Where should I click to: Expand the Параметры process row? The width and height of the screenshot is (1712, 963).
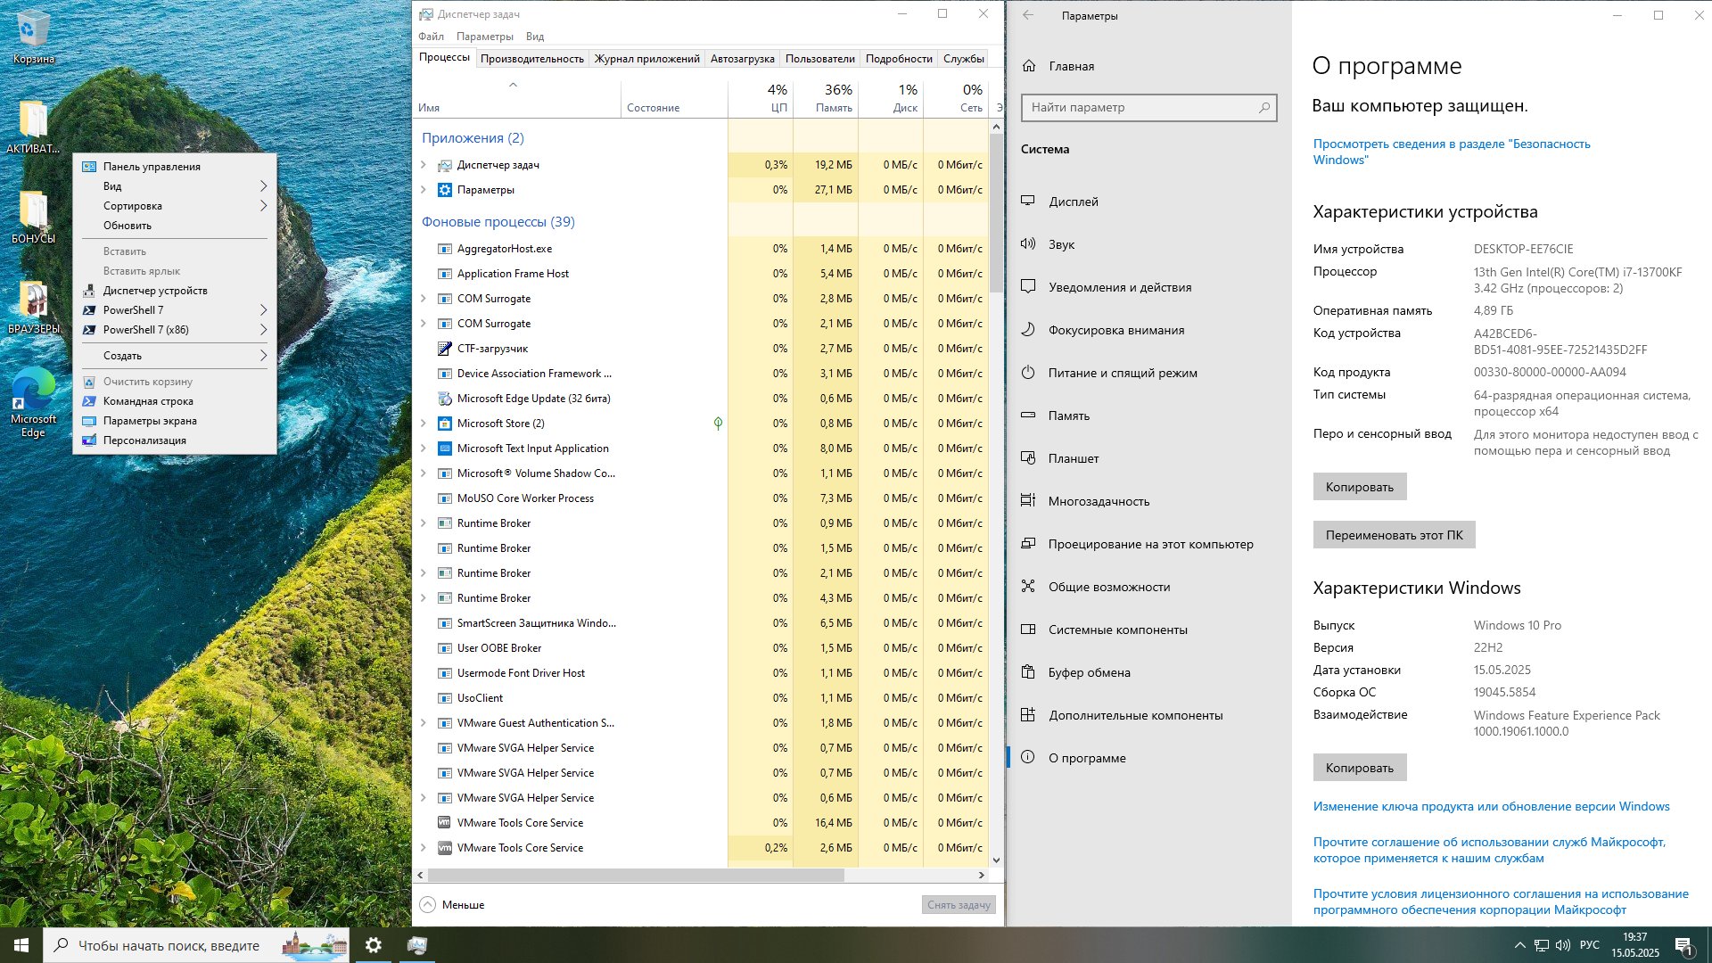click(x=424, y=190)
